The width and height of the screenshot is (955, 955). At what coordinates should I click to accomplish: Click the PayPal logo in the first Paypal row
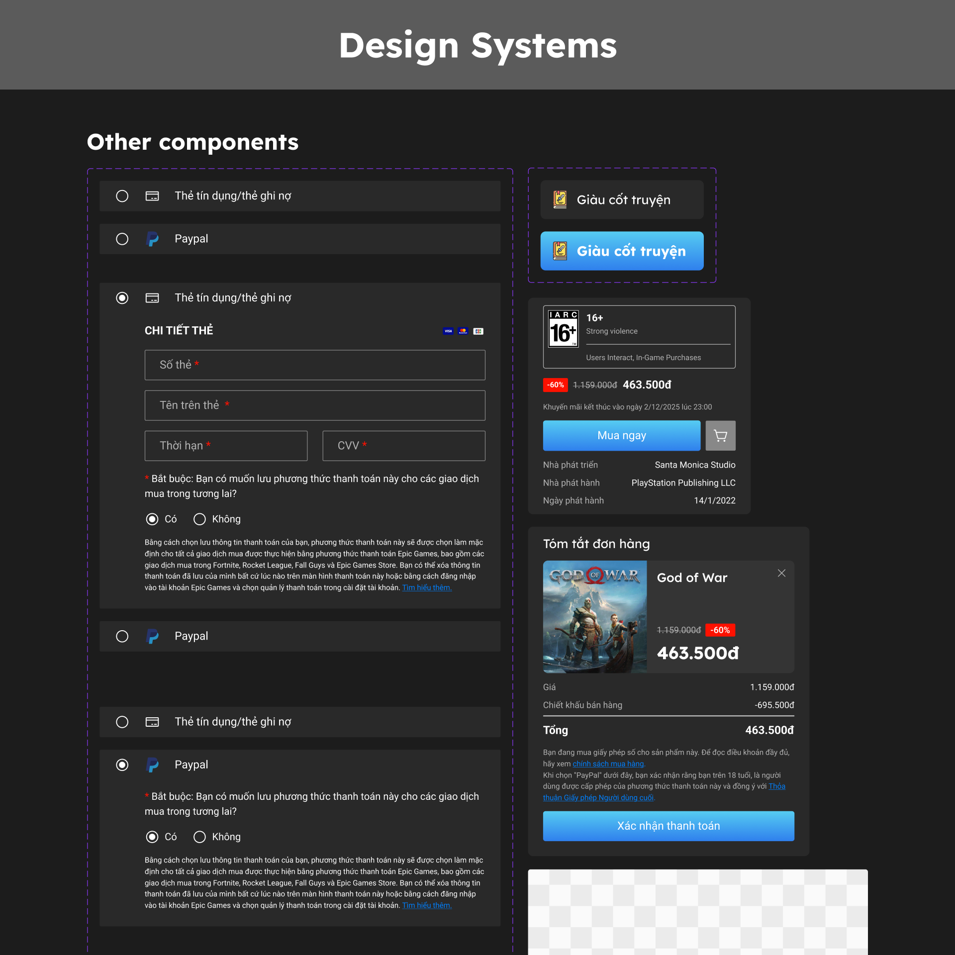tap(153, 239)
